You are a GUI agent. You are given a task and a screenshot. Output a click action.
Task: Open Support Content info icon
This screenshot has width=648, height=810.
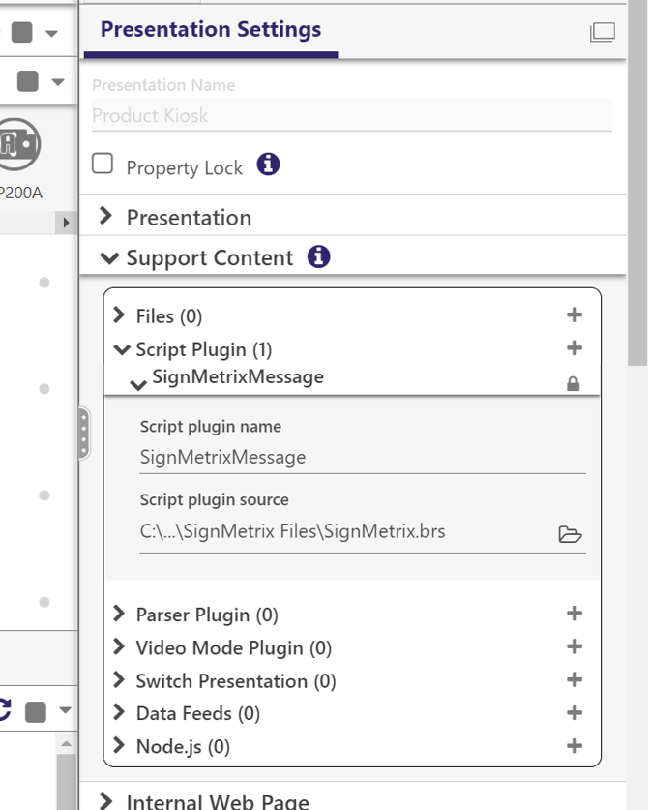(318, 257)
